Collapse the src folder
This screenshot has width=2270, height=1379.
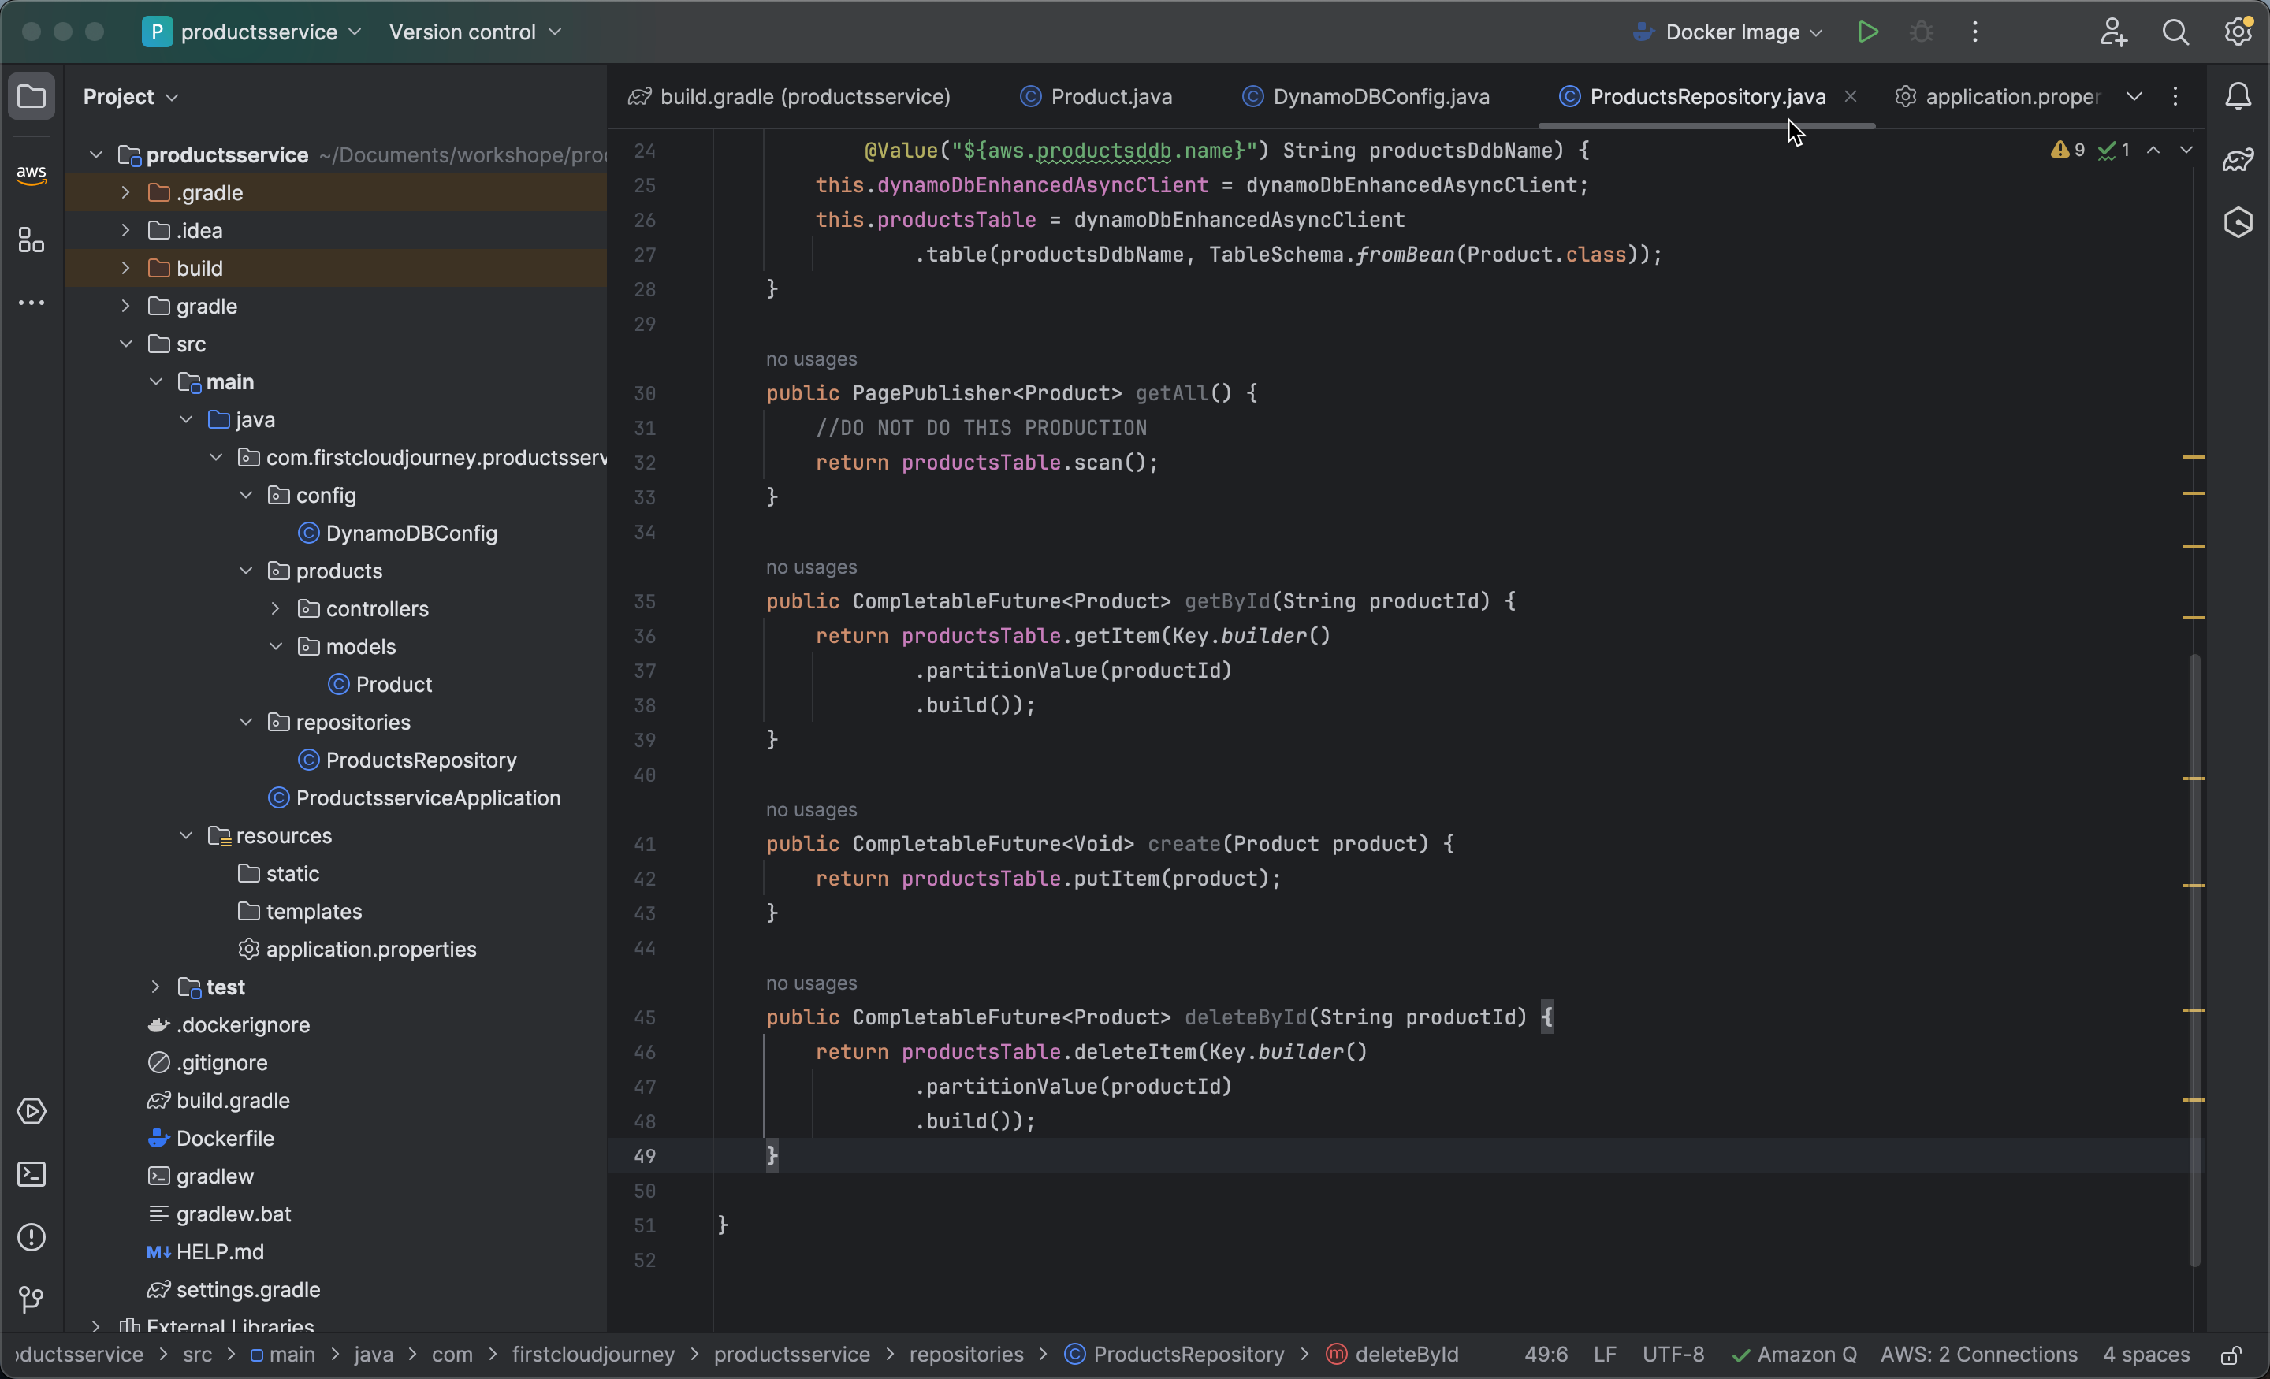pos(125,343)
